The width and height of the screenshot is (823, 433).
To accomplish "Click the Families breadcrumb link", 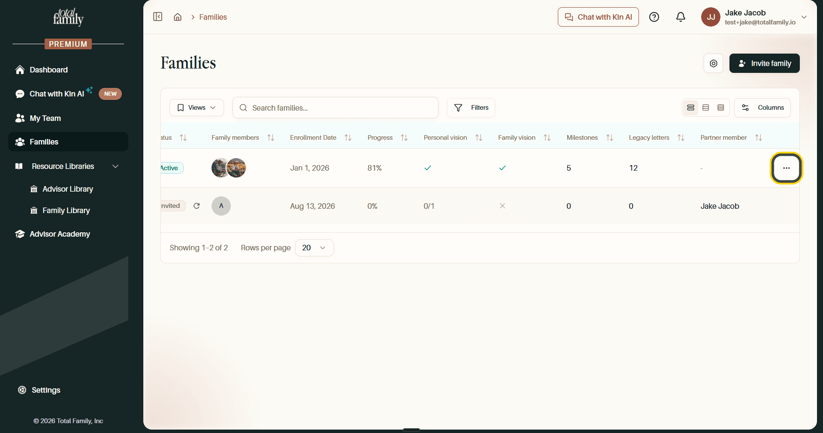I will (x=213, y=17).
